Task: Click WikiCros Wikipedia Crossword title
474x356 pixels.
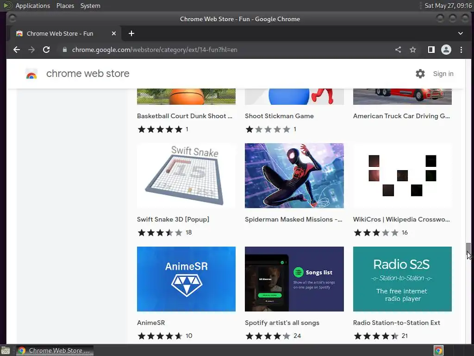Action: [401, 219]
